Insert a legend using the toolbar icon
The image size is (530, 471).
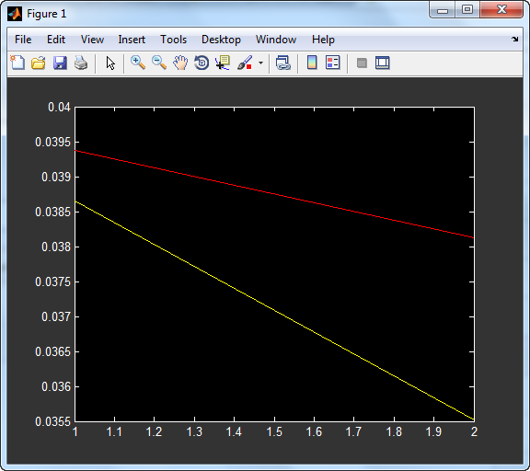(x=332, y=63)
